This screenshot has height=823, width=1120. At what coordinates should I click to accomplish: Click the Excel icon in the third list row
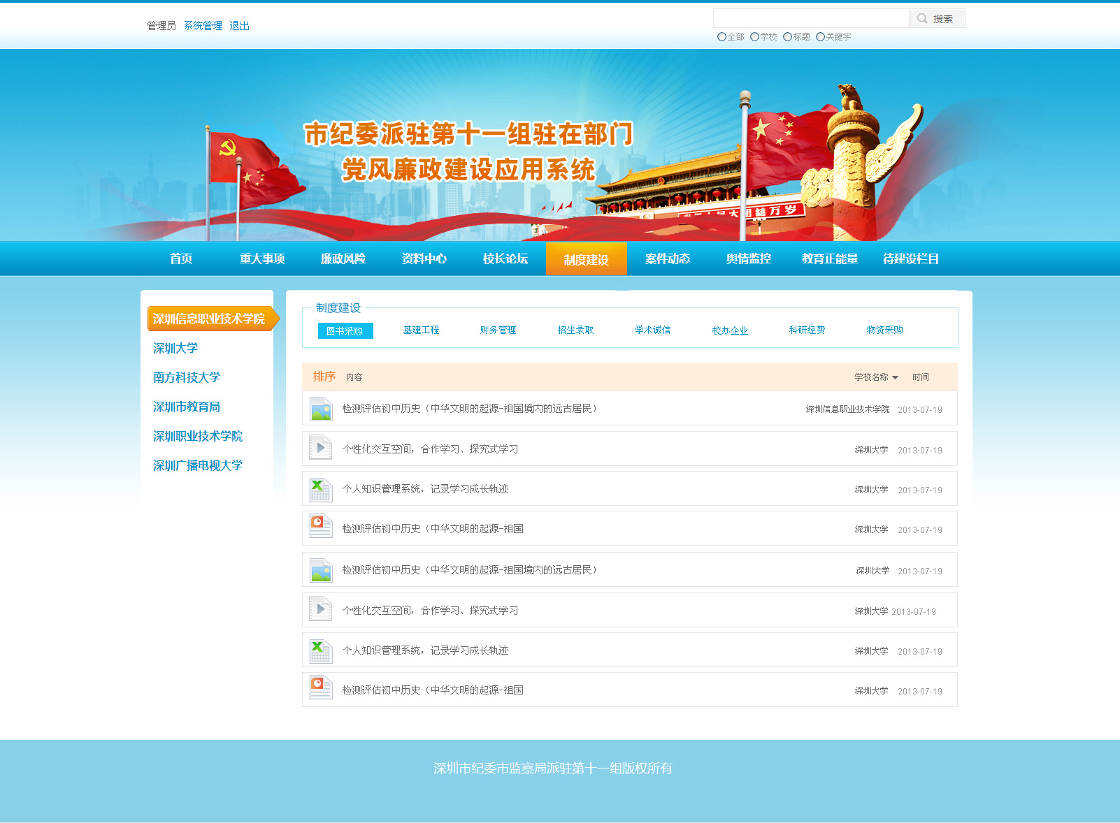pyautogui.click(x=321, y=489)
